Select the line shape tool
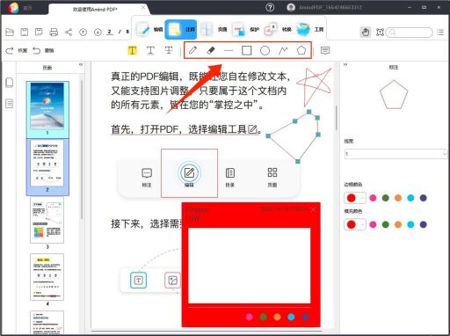 coord(229,51)
